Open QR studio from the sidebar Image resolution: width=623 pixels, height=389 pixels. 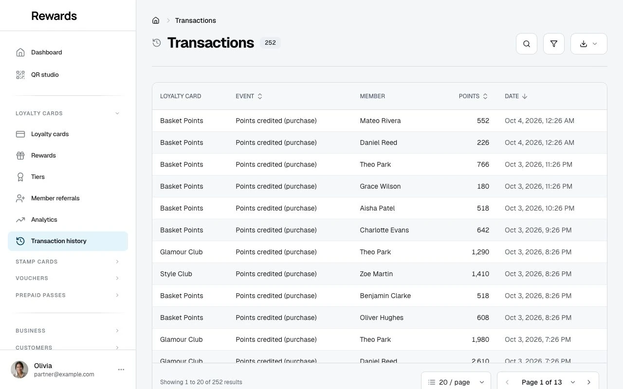(x=68, y=75)
